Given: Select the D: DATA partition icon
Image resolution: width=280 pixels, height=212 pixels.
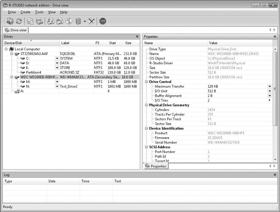Looking at the screenshot, I should 22,63.
